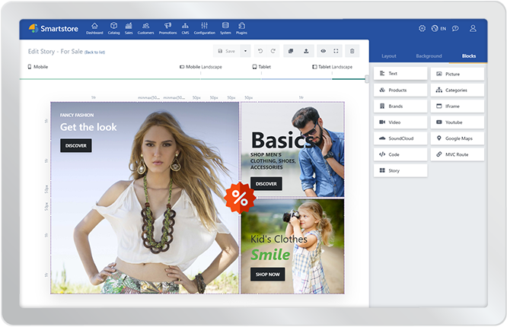Screen dimensions: 507x327
Task: Select the green Smile text
Action: coord(270,255)
